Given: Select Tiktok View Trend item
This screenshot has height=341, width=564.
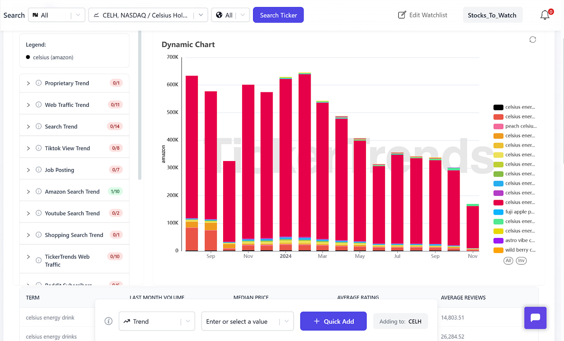Looking at the screenshot, I should (67, 148).
